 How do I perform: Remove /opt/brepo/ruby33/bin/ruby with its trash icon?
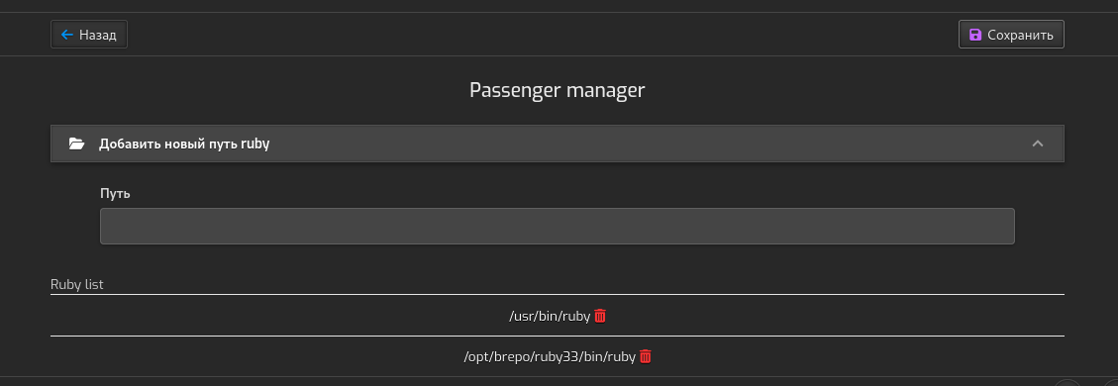coord(646,356)
